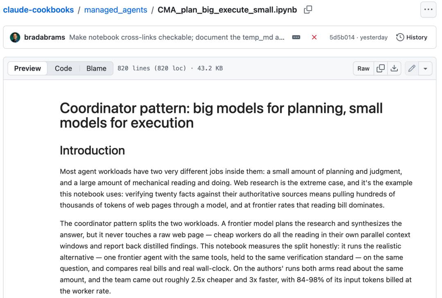Image resolution: width=442 pixels, height=298 pixels.
Task: Click bradabrams avatar image
Action: [15, 37]
